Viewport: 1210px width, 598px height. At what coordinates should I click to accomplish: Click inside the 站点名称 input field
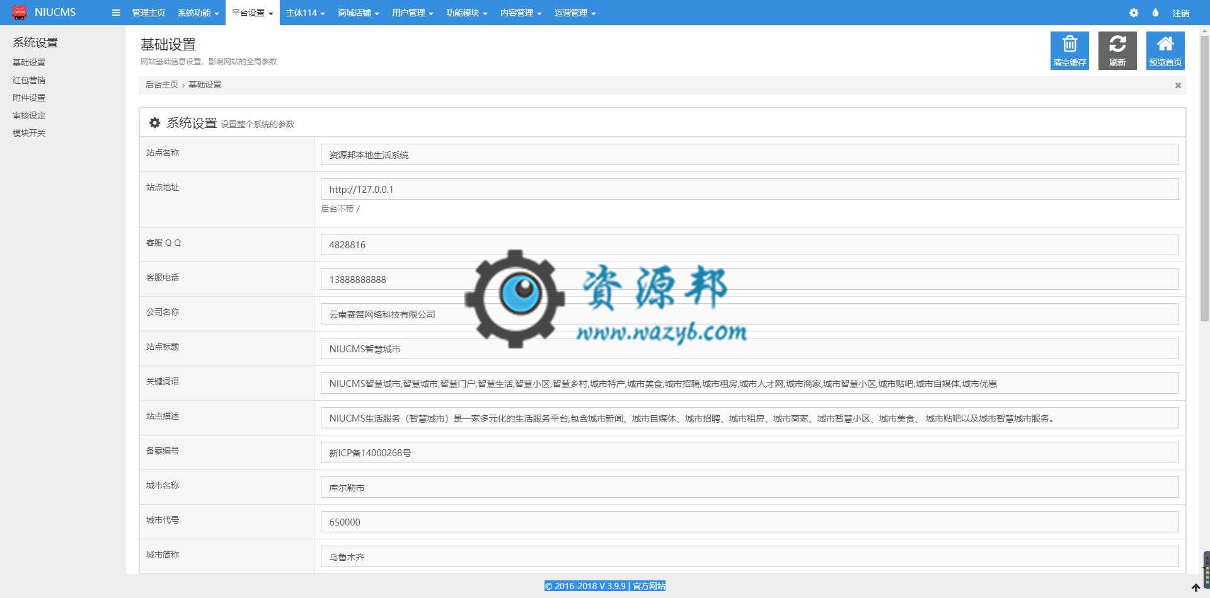point(567,154)
